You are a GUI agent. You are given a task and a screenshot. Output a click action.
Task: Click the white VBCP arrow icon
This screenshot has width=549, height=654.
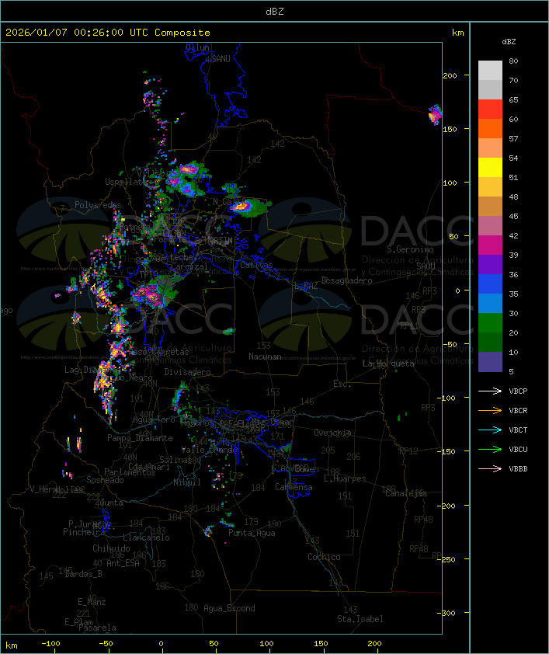490,391
